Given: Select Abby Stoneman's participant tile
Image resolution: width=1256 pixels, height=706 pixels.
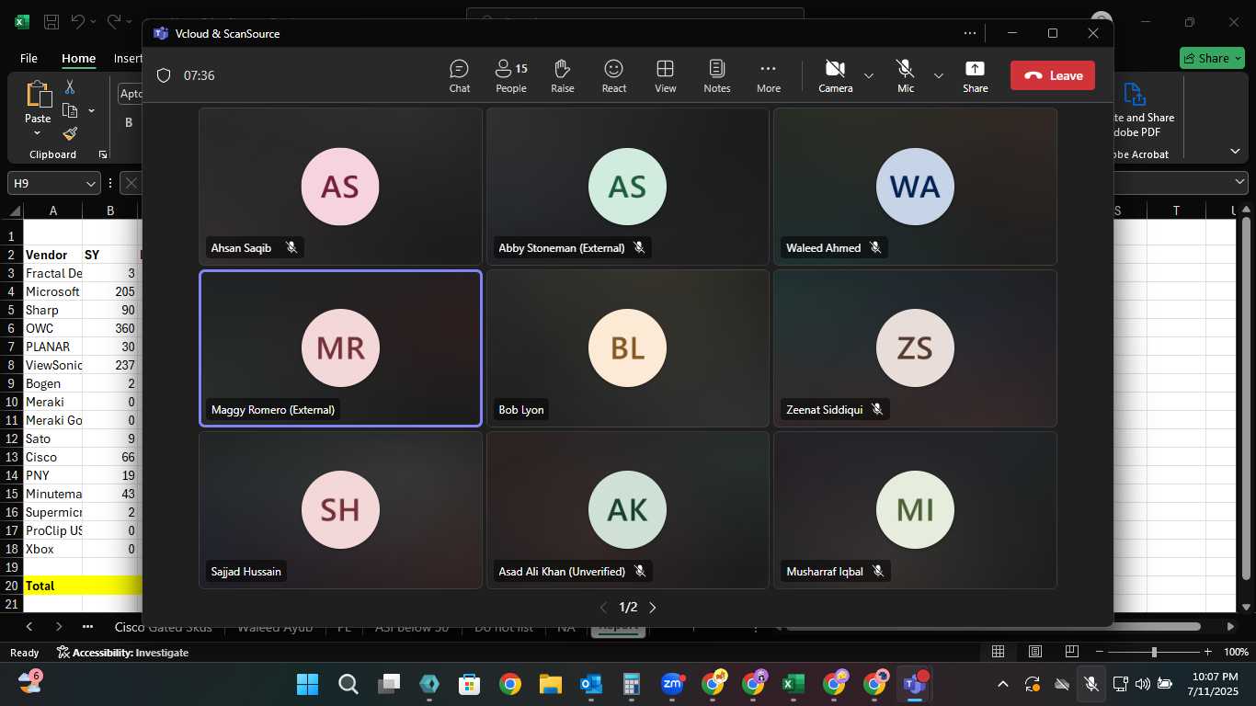Looking at the screenshot, I should tap(628, 187).
